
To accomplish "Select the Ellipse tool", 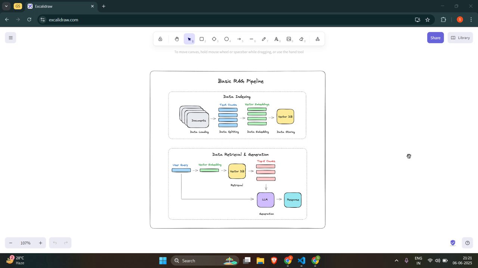I will 227,39.
